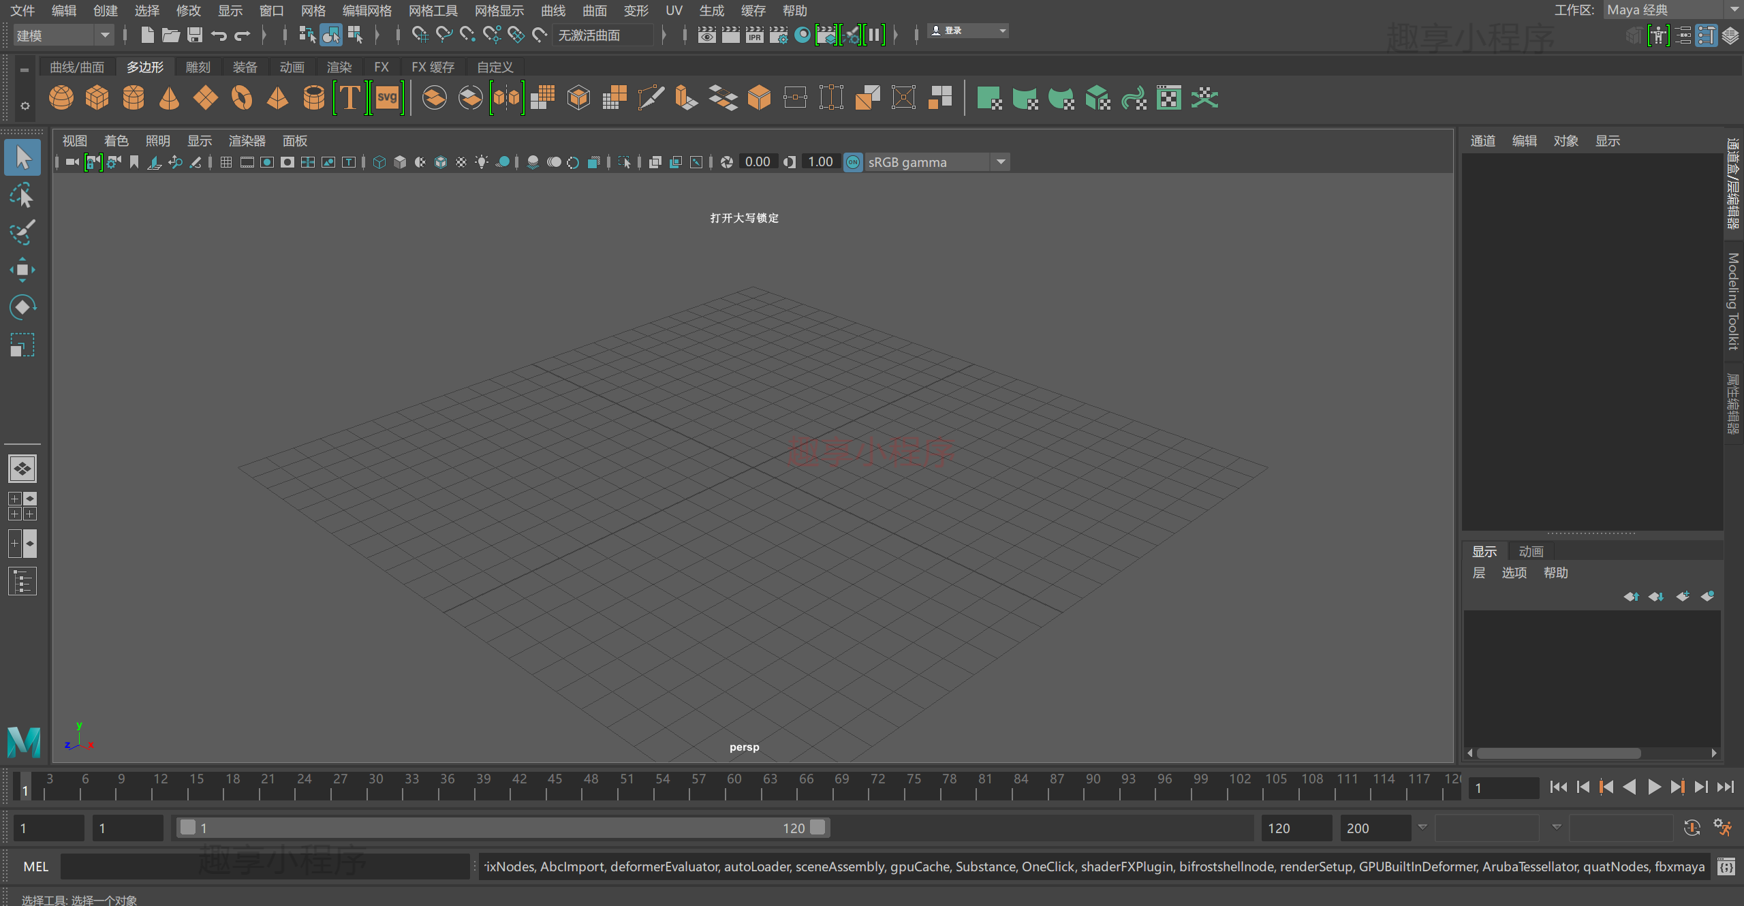Create a polygon cylinder from shelf
The height and width of the screenshot is (906, 1744).
tap(134, 97)
